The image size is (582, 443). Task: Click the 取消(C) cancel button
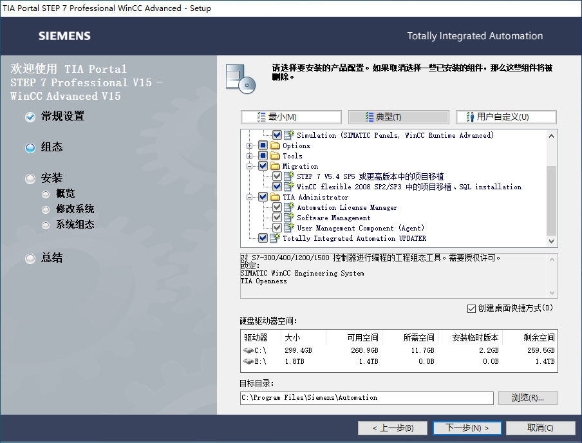[x=541, y=428]
